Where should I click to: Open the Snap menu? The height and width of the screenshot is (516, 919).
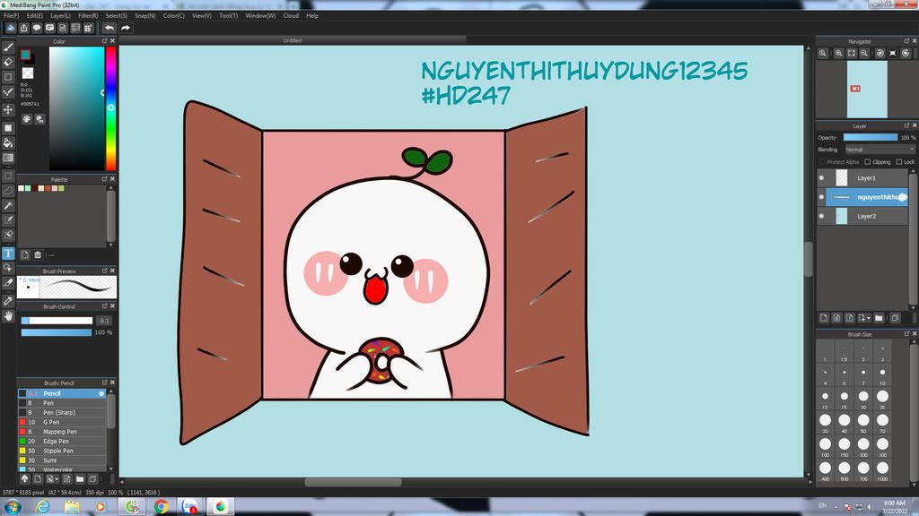click(x=144, y=16)
